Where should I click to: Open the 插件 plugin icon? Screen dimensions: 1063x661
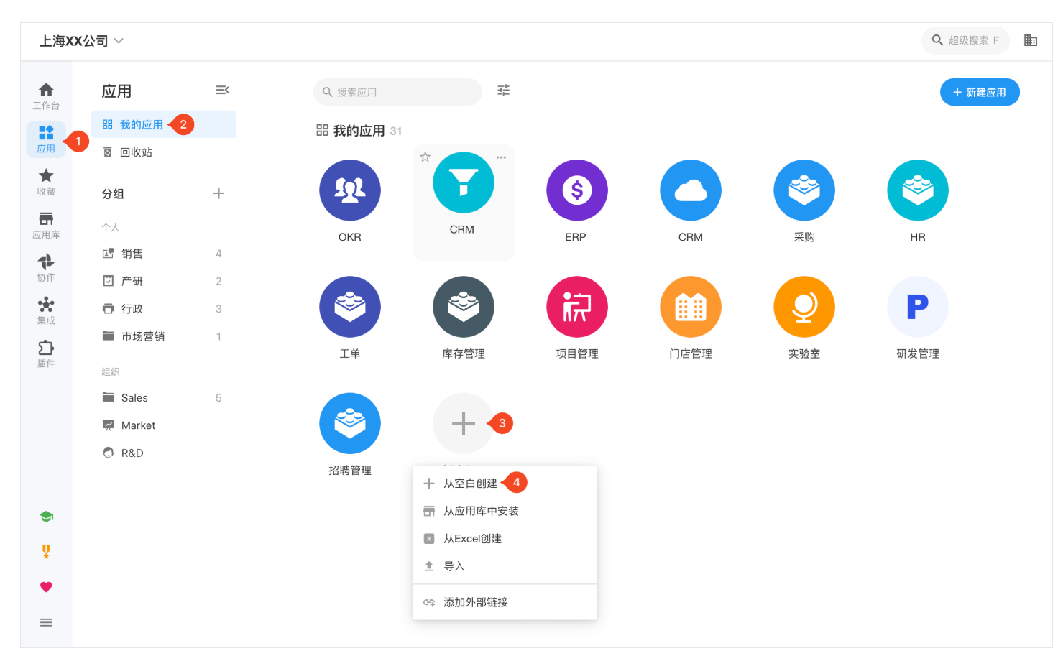click(x=46, y=353)
